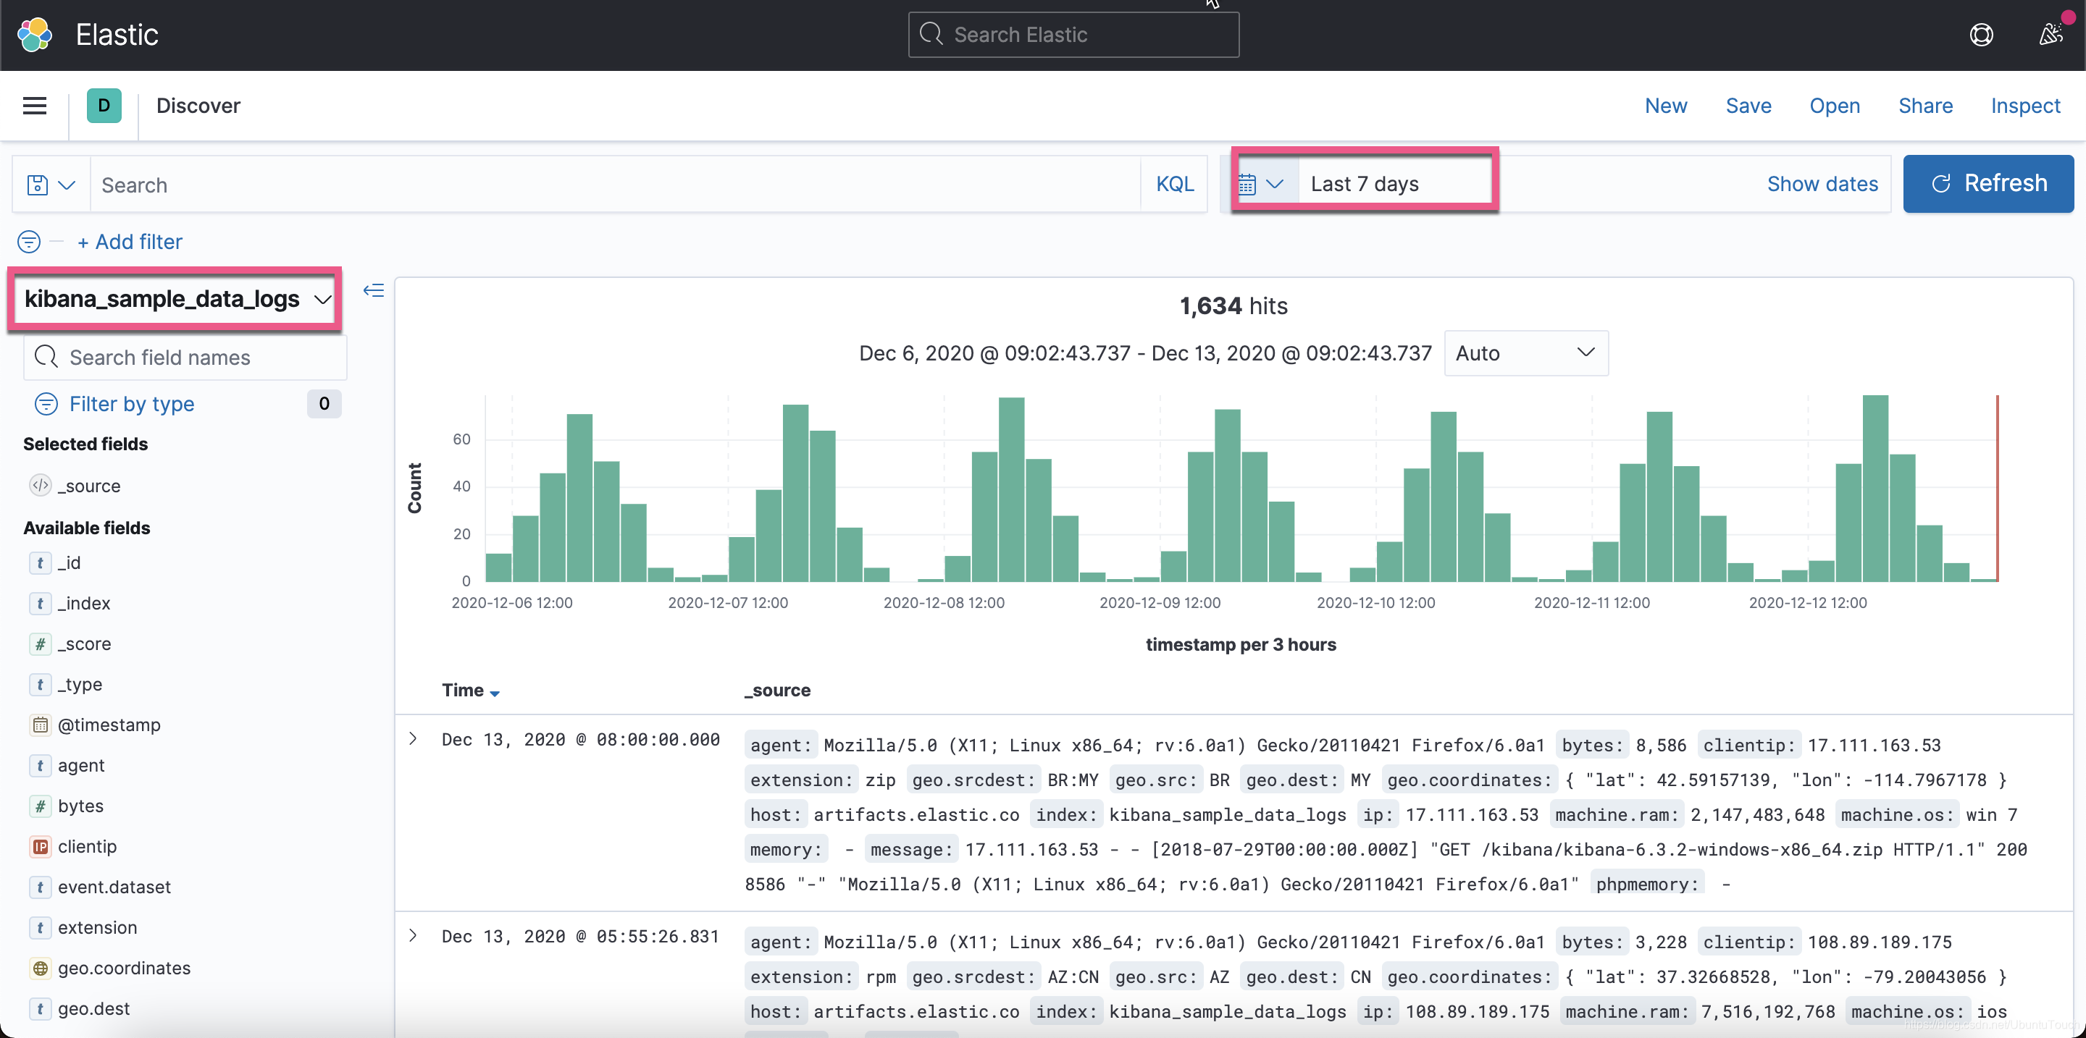Open the Auto interval dropdown

[1525, 353]
